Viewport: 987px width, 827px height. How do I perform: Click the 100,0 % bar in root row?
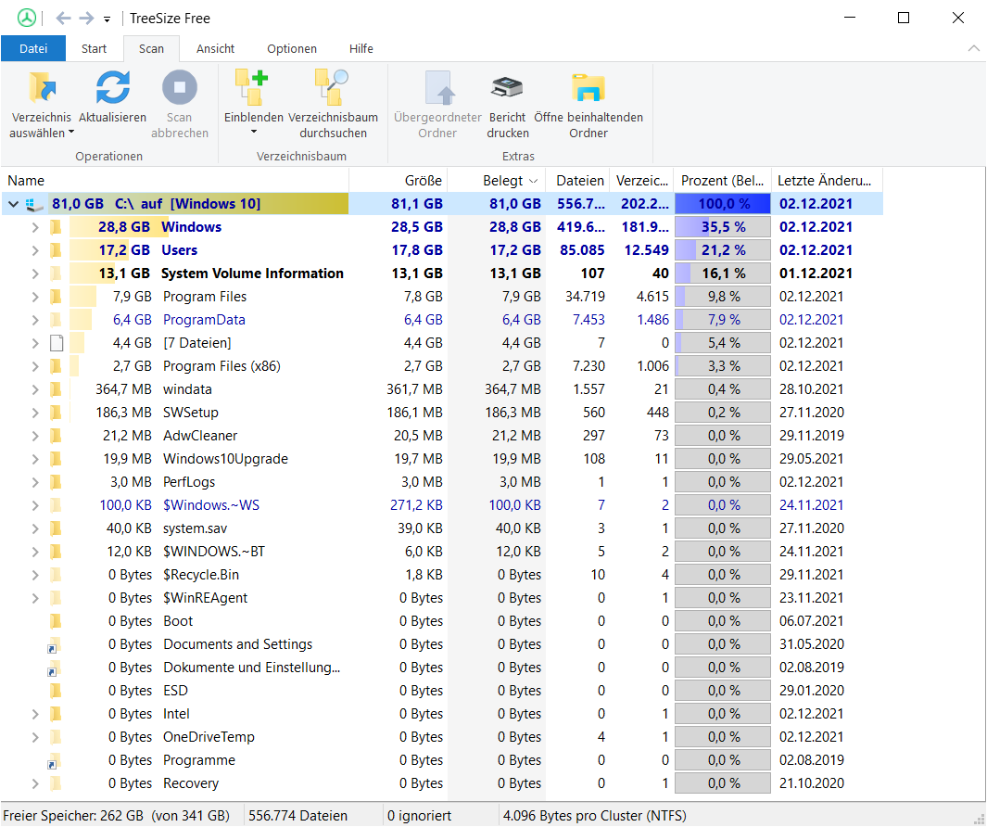pos(723,204)
